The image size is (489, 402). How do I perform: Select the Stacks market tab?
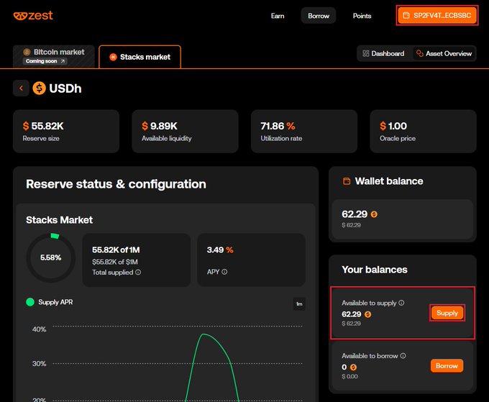point(140,57)
